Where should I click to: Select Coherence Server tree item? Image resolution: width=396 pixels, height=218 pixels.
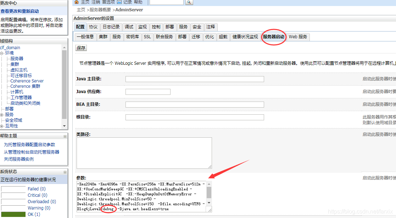click(x=27, y=81)
